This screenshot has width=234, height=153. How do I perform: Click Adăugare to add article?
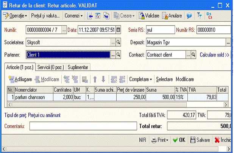click(20, 79)
